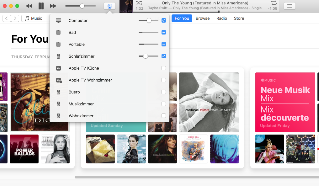This screenshot has width=319, height=191.
Task: Open the envelope artwork album
Action: [x=100, y=149]
